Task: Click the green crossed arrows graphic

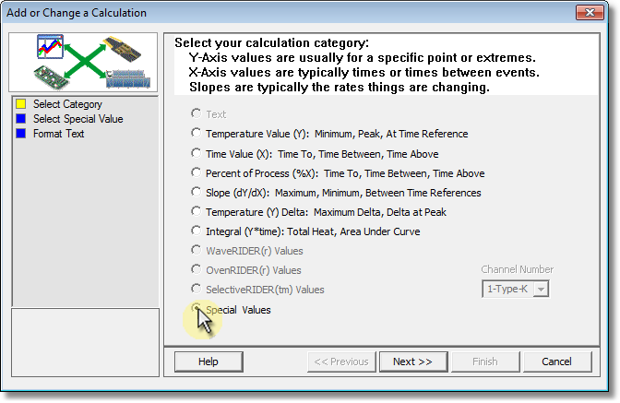Action: pyautogui.click(x=86, y=61)
